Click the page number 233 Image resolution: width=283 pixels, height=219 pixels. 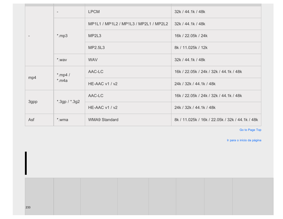click(28, 207)
